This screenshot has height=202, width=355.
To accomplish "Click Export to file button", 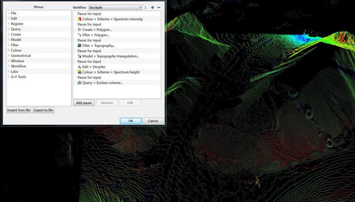I will [x=43, y=110].
